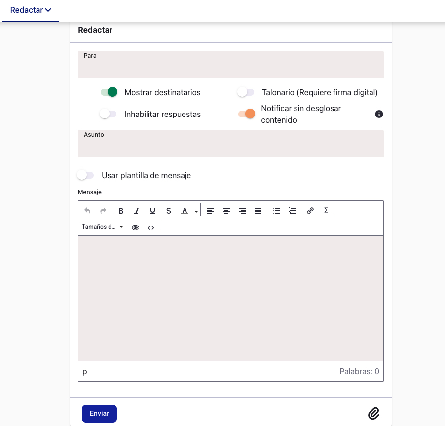Toggle underline text formatting
This screenshot has height=426, width=445.
tap(152, 211)
